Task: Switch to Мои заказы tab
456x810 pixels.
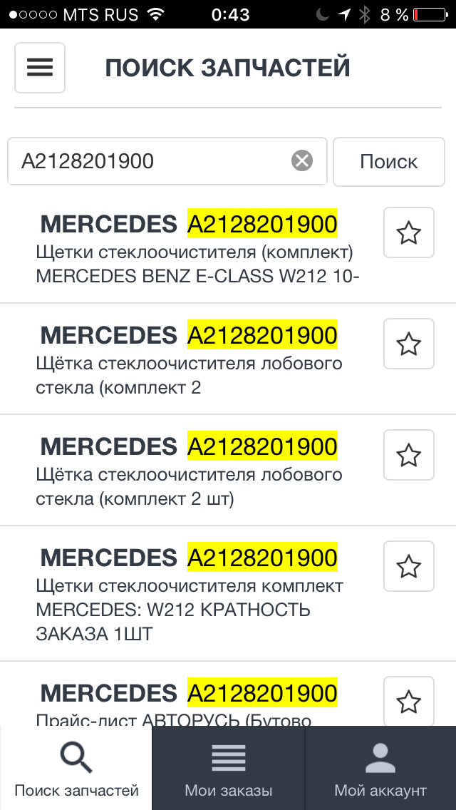Action: coord(228,768)
